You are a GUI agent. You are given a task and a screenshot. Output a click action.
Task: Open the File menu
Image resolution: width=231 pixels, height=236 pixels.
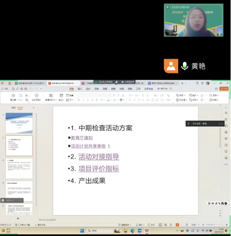click(x=5, y=89)
